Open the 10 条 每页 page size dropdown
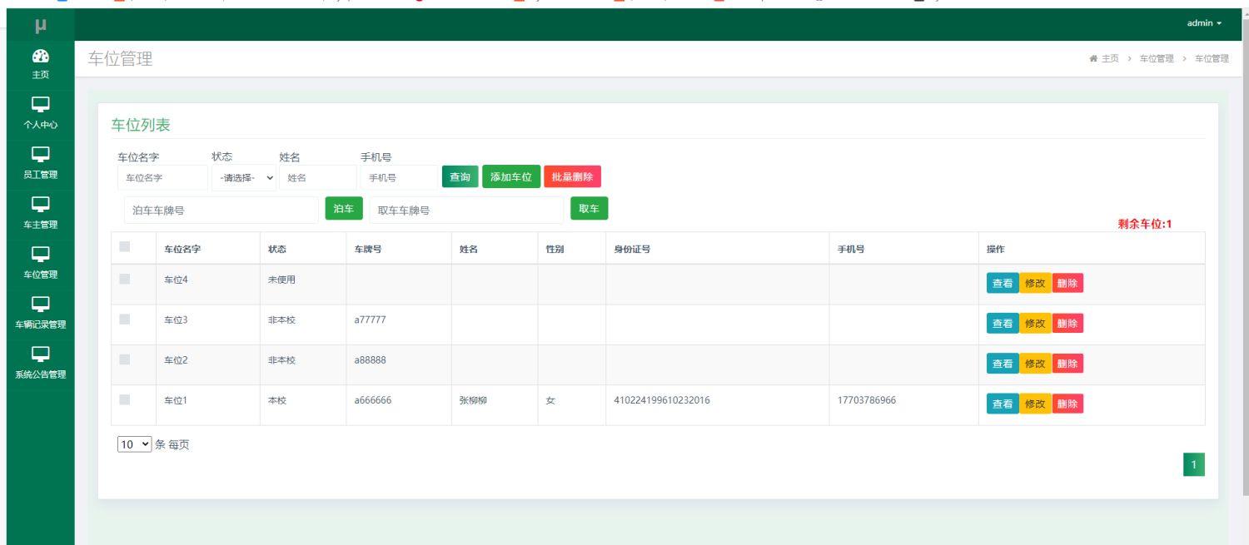Image resolution: width=1249 pixels, height=545 pixels. pos(135,444)
